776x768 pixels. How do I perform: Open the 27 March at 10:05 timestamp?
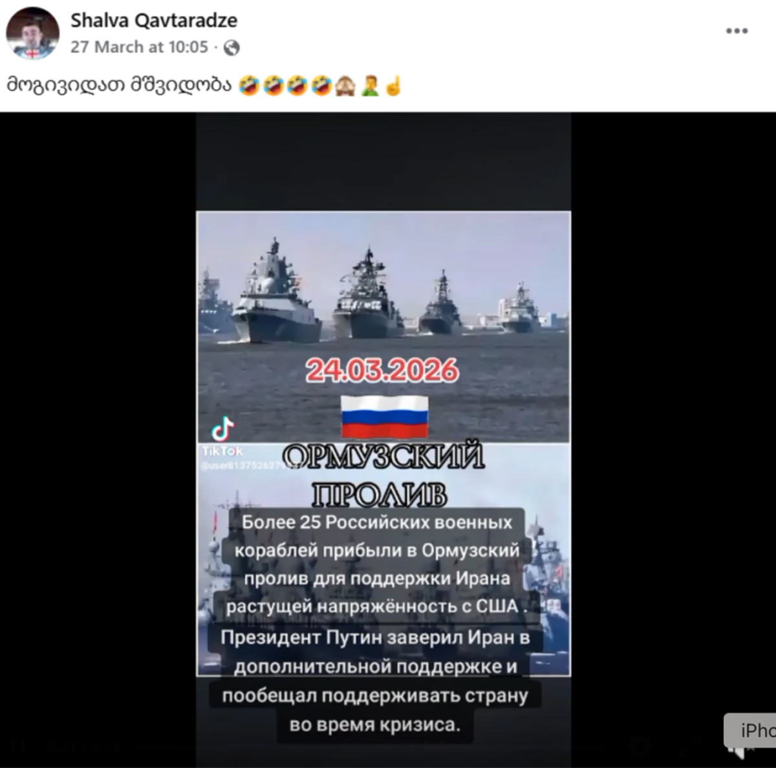pyautogui.click(x=139, y=47)
